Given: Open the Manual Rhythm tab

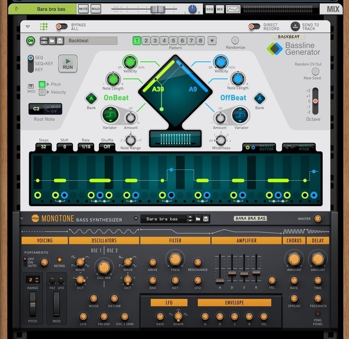Looking at the screenshot, I should tap(259, 148).
